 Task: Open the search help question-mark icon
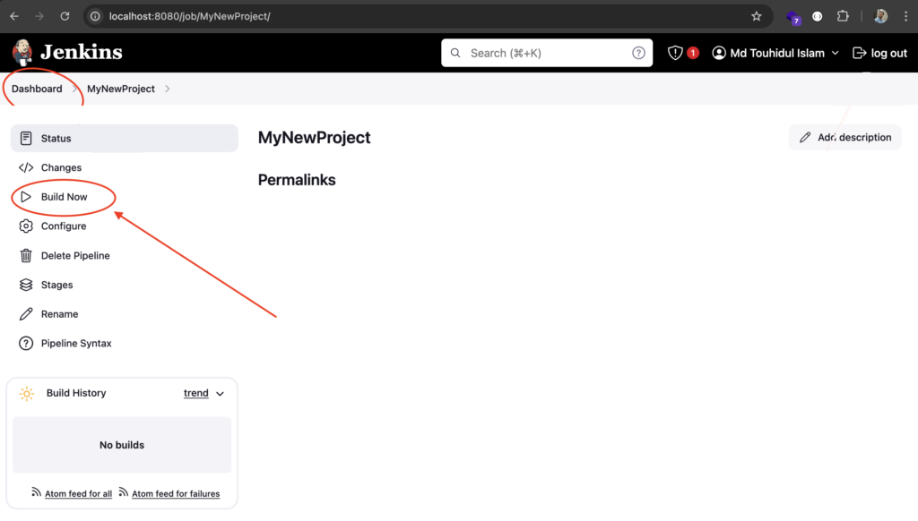638,53
